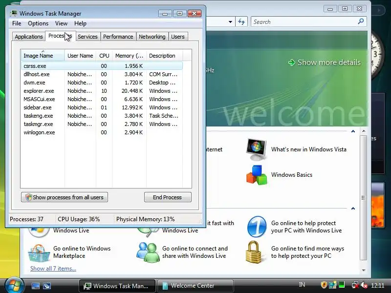The width and height of the screenshot is (391, 293).
Task: Click Go online to connect and share text
Action: (x=195, y=252)
